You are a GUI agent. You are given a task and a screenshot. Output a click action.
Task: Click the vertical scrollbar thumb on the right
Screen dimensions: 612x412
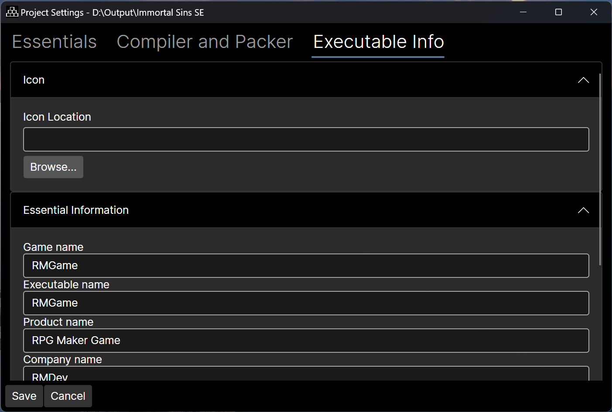(600, 170)
